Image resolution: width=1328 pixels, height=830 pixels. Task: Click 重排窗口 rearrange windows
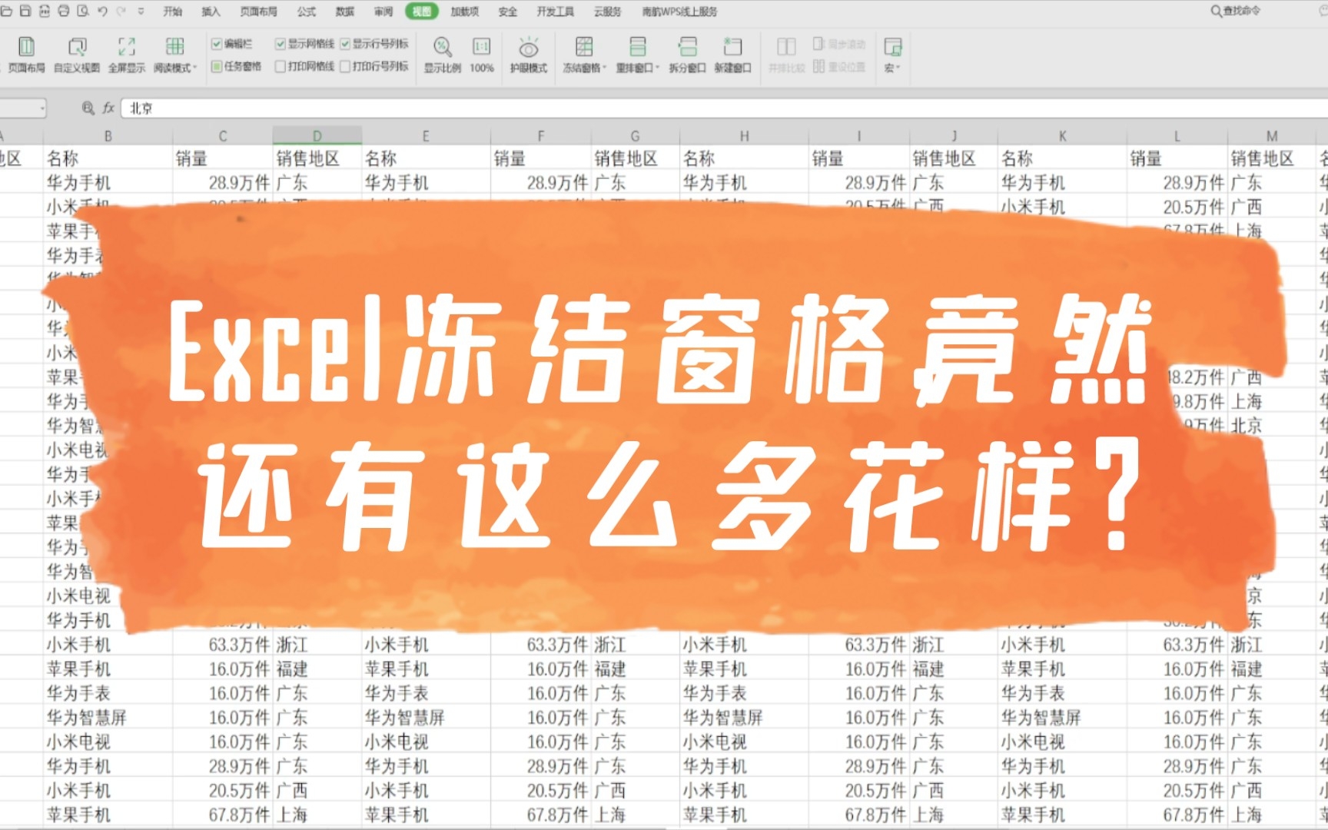point(636,54)
